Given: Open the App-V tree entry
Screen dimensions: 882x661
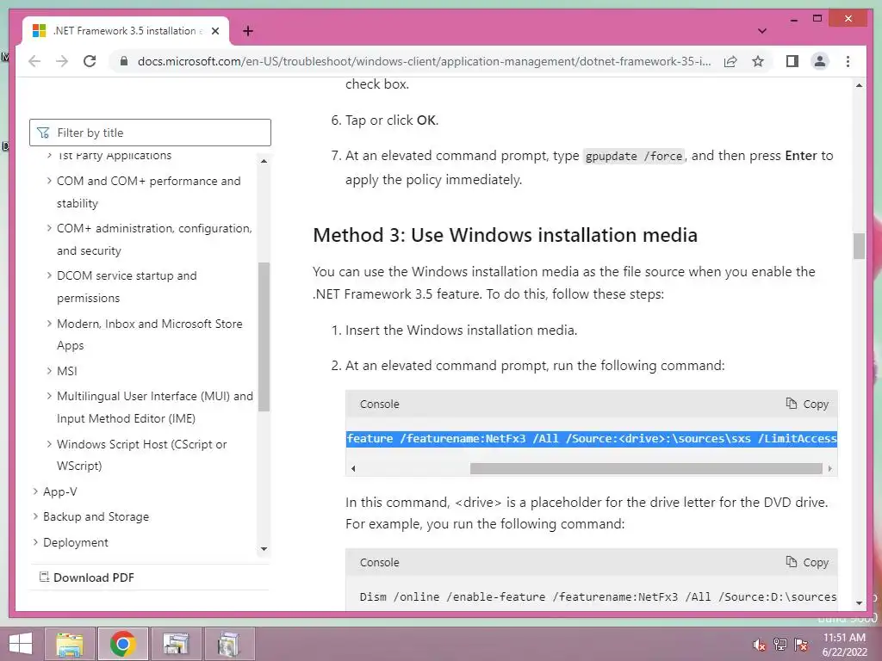Looking at the screenshot, I should pyautogui.click(x=60, y=491).
